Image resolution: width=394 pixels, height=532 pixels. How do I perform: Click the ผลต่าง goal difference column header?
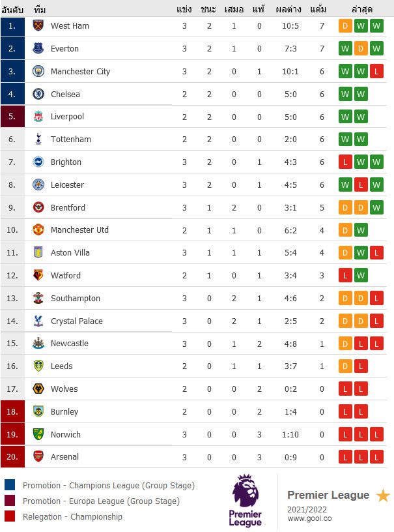288,9
